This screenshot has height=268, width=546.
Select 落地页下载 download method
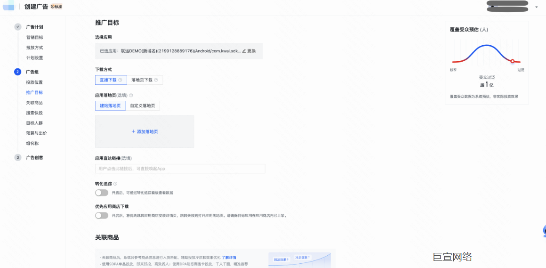coord(142,80)
